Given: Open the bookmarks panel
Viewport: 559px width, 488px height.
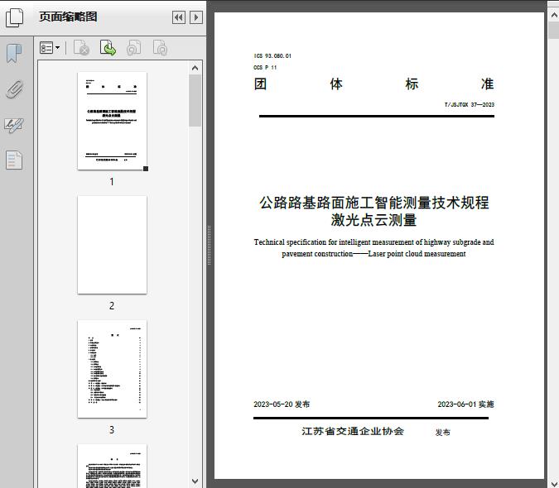Looking at the screenshot, I should (x=14, y=54).
